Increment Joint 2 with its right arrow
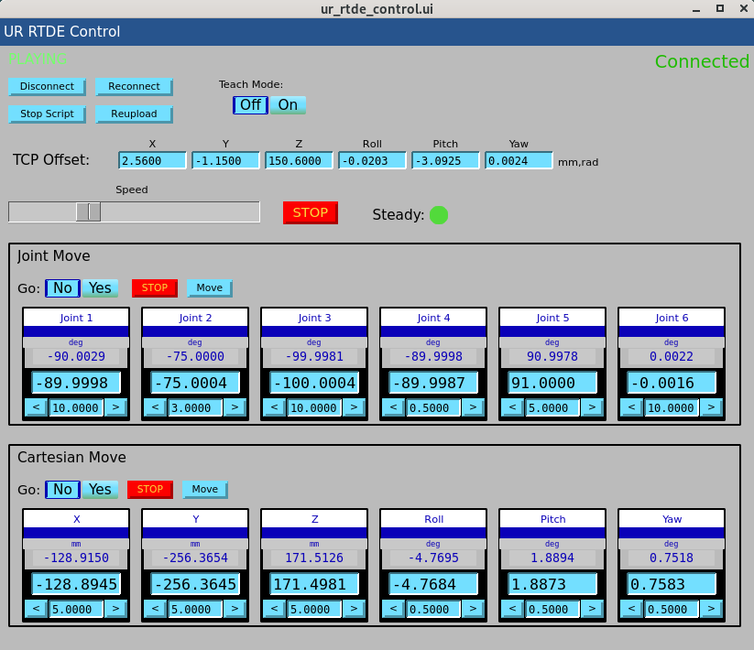Screen dimensions: 754x650 (235, 407)
